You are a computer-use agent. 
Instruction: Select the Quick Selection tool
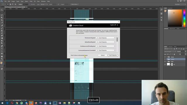click(x=2, y=17)
